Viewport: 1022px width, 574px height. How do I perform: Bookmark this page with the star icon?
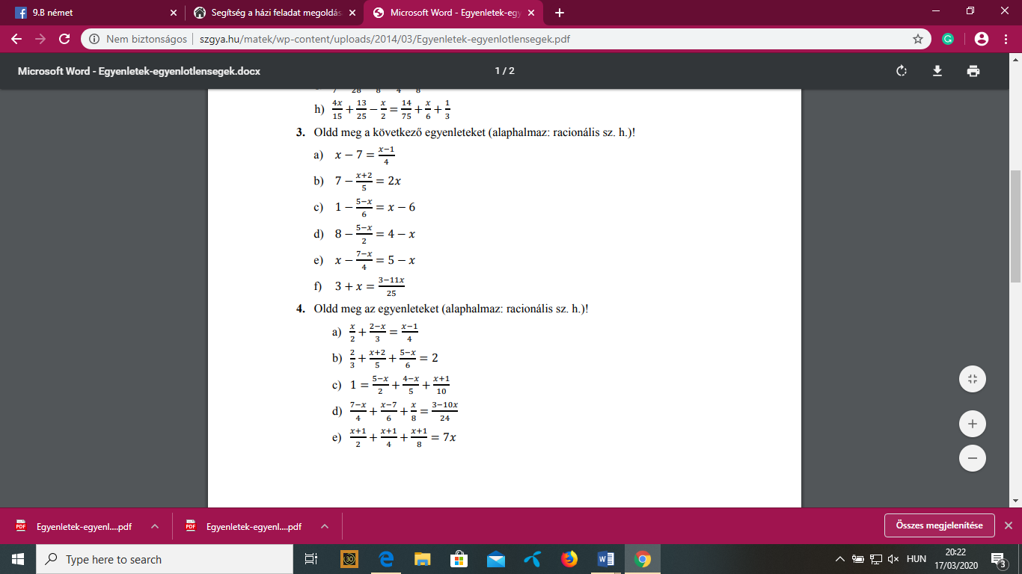pos(918,39)
